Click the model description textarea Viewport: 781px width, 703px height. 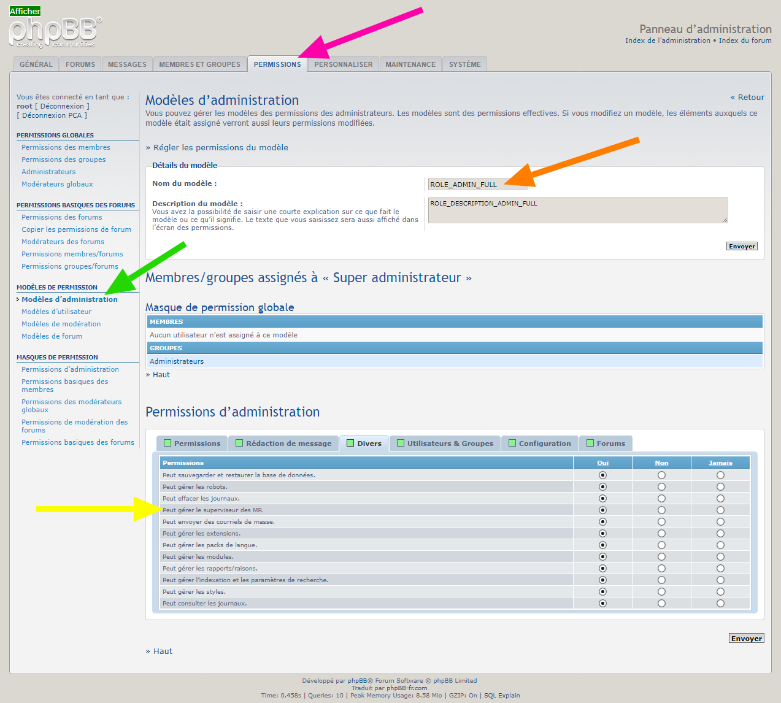click(x=577, y=210)
